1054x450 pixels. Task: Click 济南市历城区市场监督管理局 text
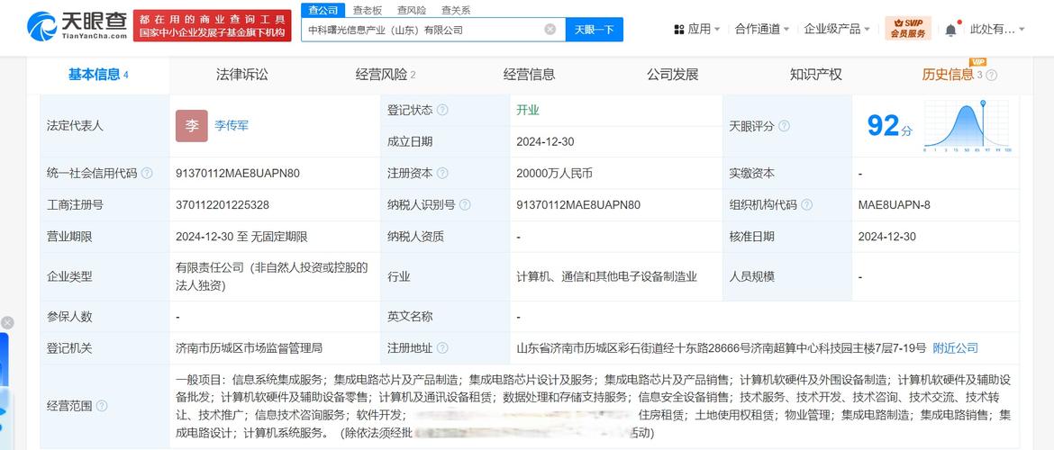pyautogui.click(x=249, y=348)
